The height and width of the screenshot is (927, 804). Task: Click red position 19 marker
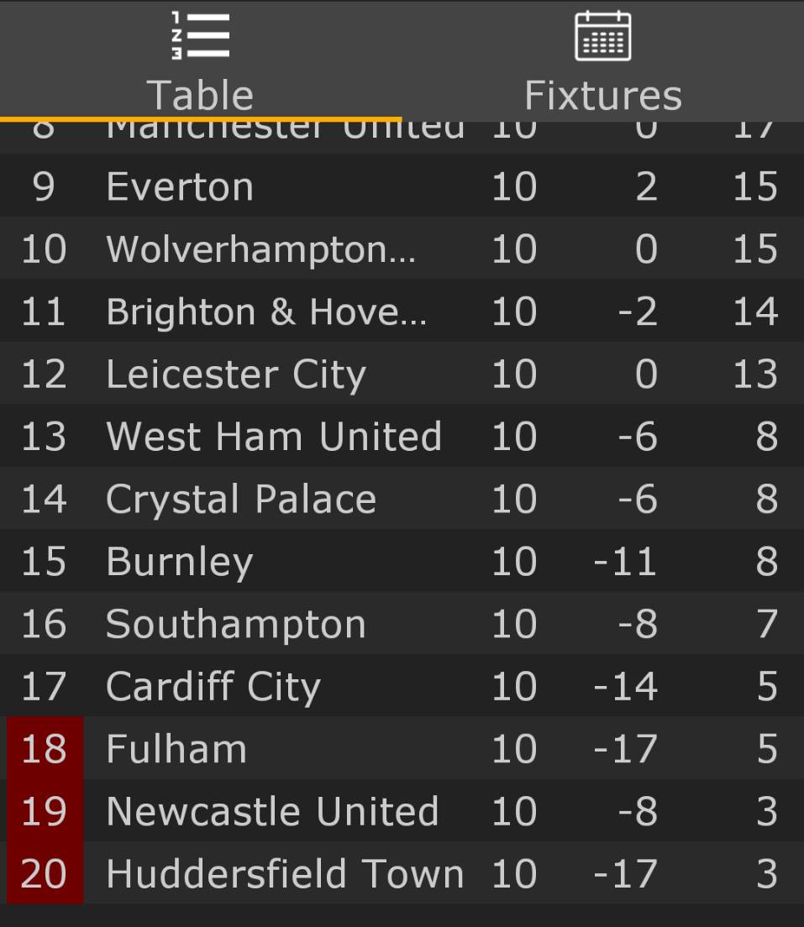click(44, 811)
